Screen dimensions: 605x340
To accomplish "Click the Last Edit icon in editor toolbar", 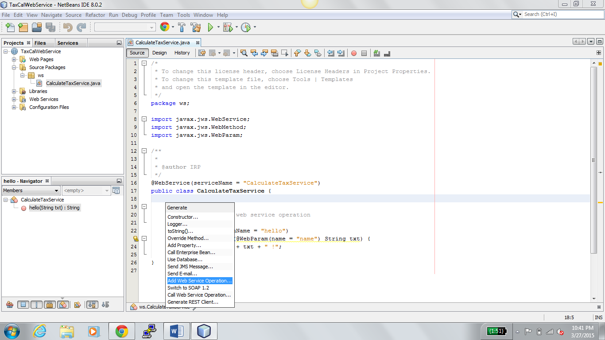I will coord(202,53).
